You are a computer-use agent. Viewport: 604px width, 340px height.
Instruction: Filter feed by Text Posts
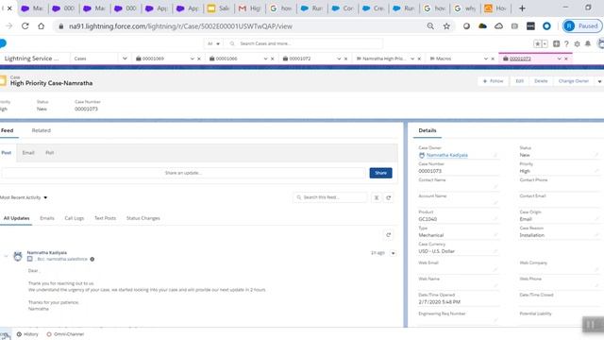pos(105,218)
